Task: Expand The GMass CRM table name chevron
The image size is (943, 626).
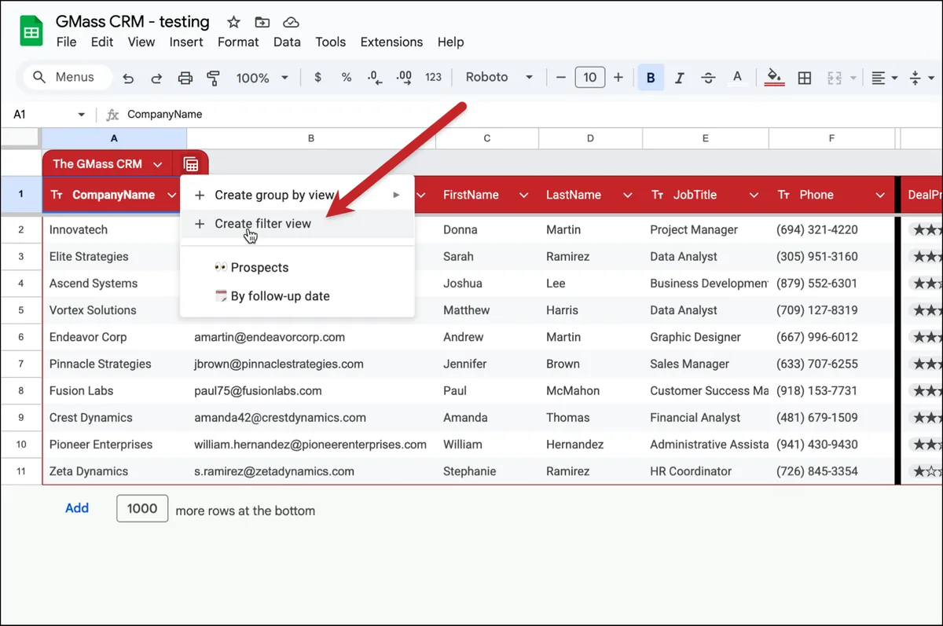Action: tap(158, 164)
